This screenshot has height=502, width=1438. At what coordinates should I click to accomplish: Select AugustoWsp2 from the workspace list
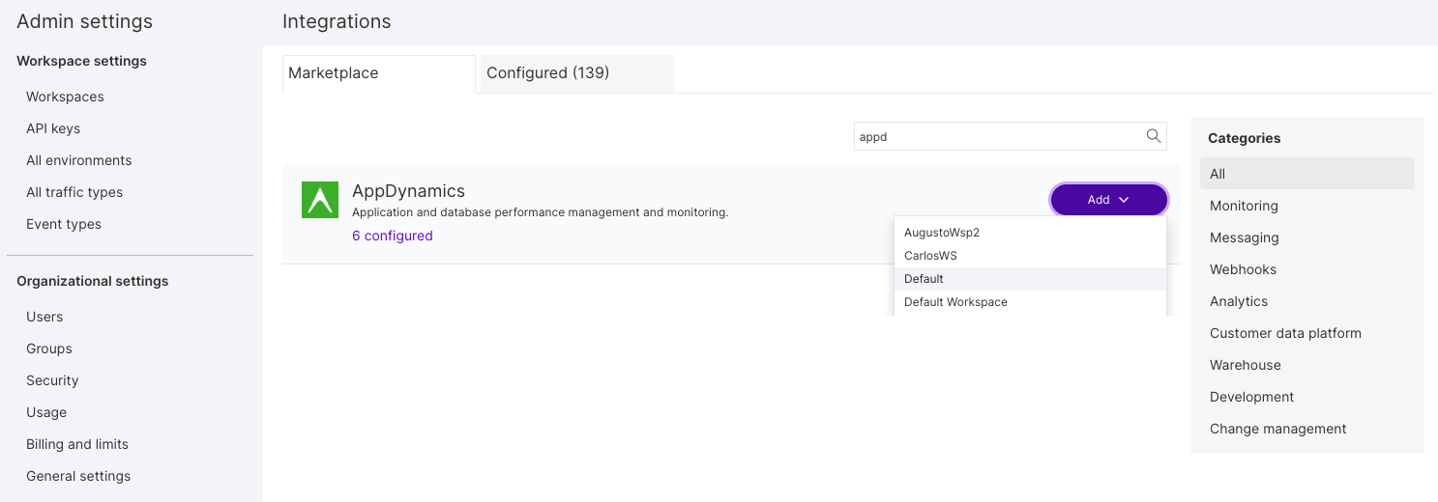point(942,233)
